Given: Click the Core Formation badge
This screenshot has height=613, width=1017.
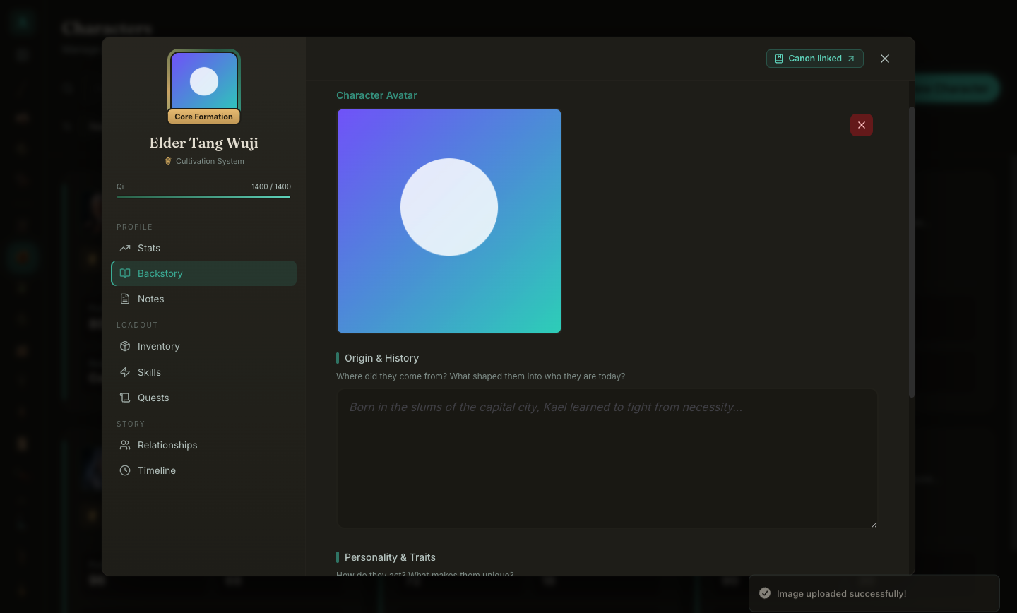Looking at the screenshot, I should 204,117.
